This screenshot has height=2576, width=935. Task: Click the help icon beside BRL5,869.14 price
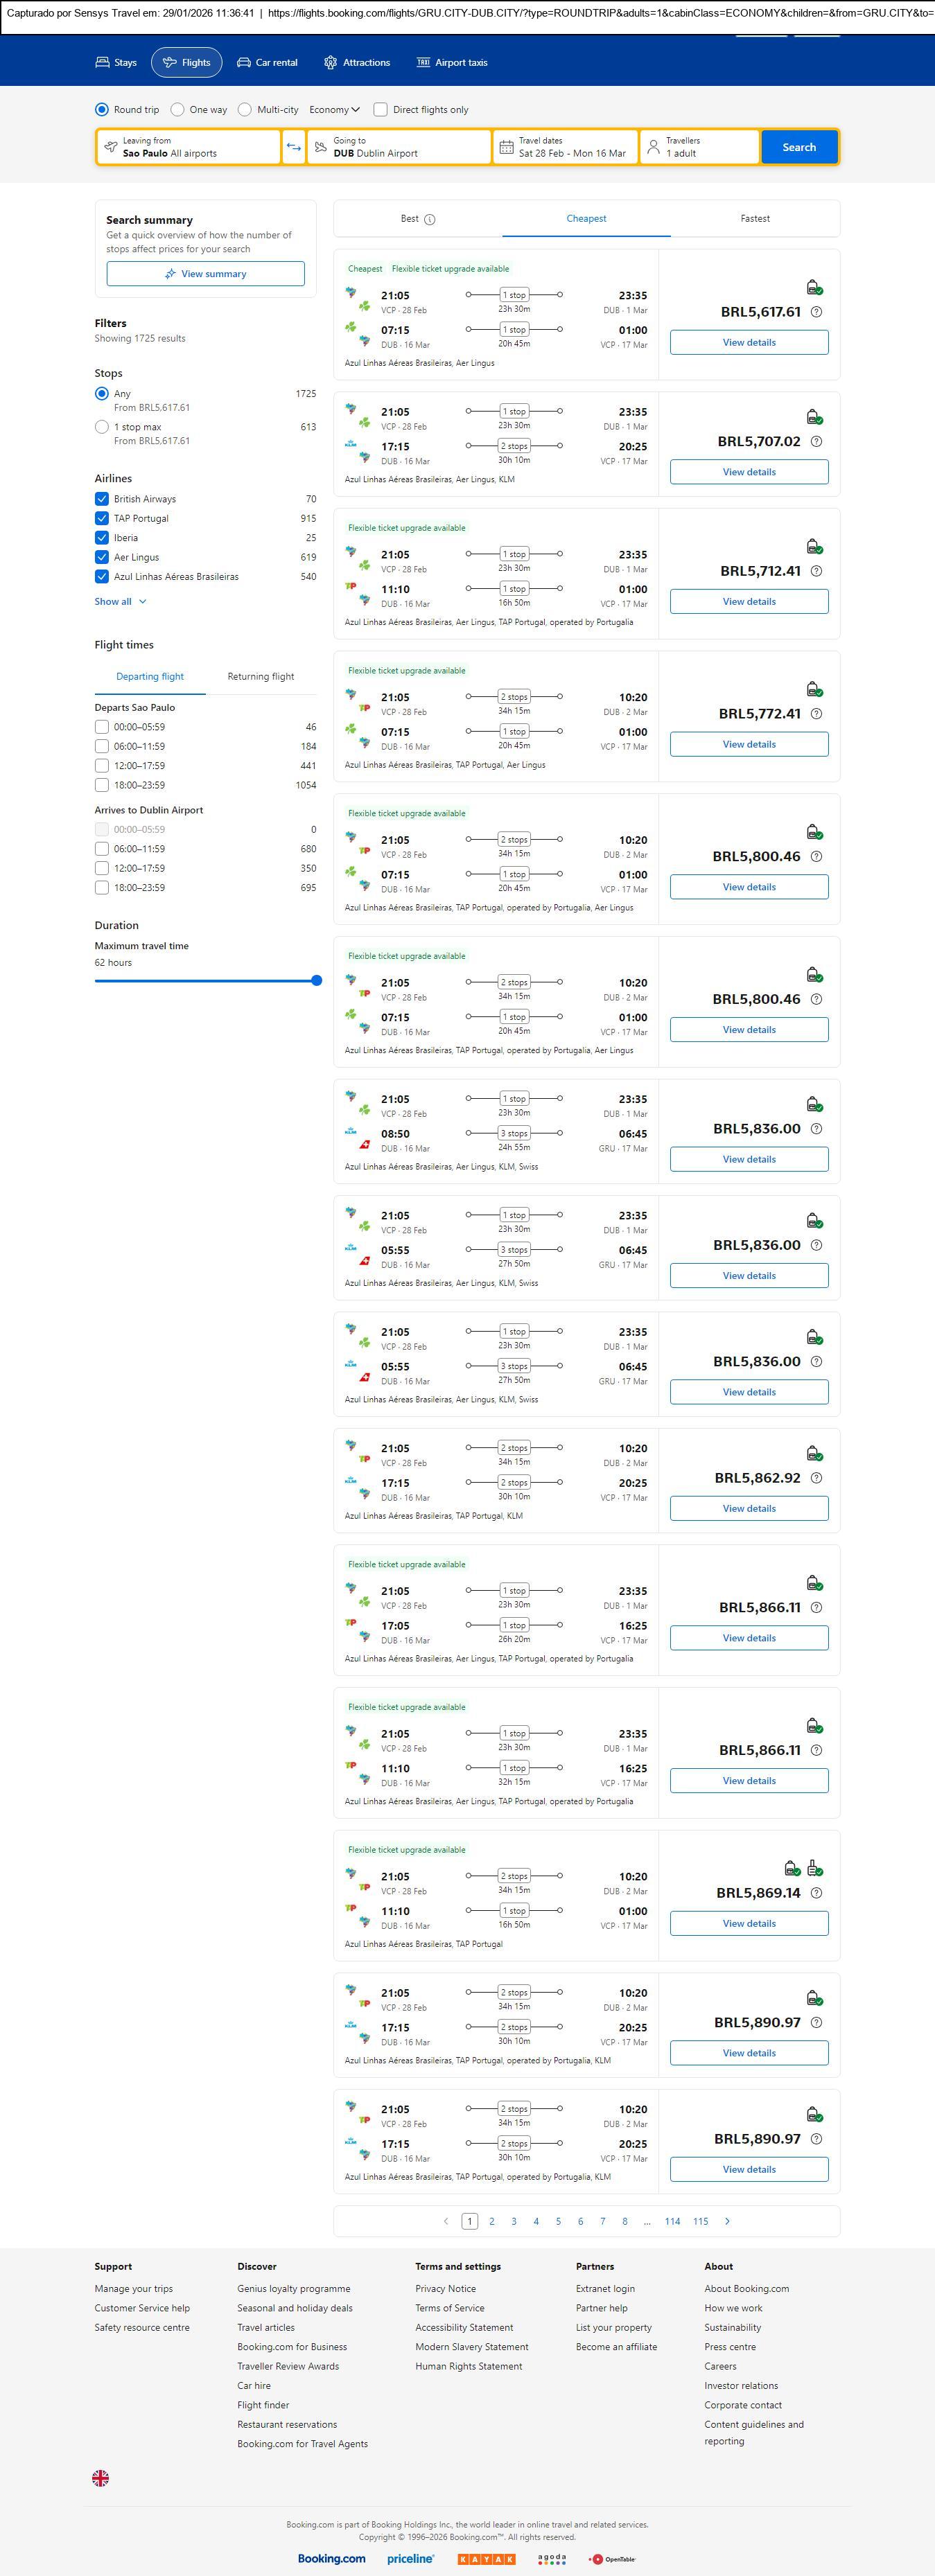(816, 1892)
